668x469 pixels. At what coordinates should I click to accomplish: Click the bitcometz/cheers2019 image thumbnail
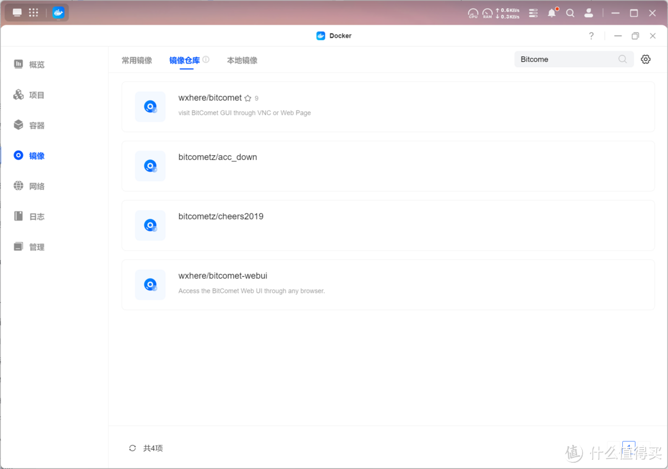(x=150, y=225)
